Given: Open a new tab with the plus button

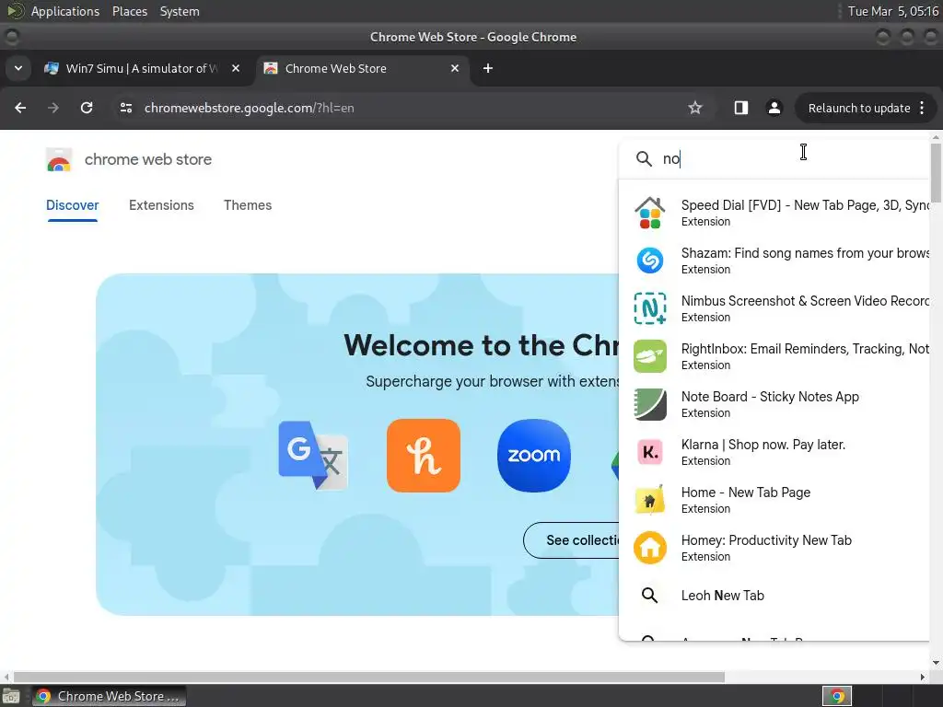Looking at the screenshot, I should coord(488,68).
